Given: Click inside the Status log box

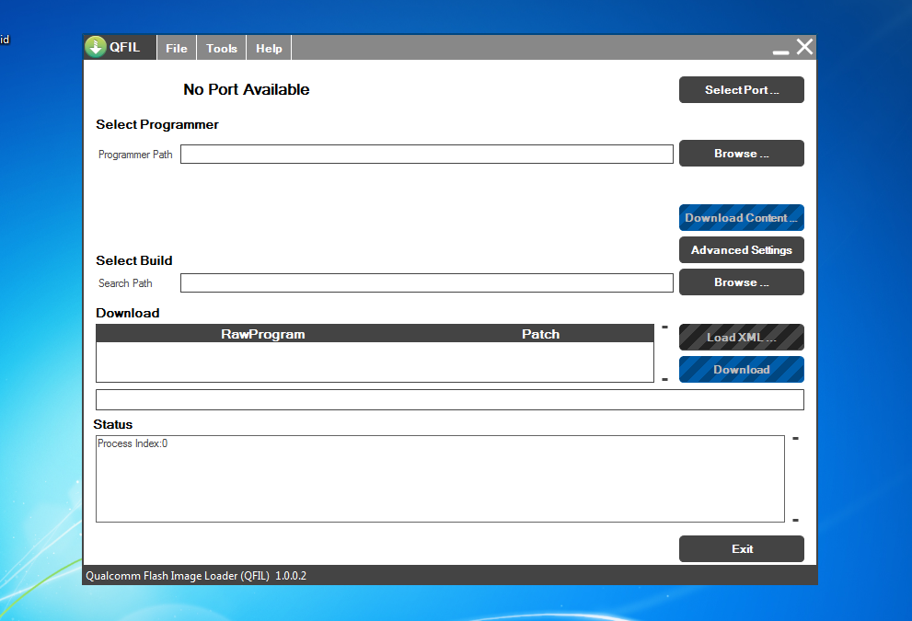Looking at the screenshot, I should click(440, 478).
